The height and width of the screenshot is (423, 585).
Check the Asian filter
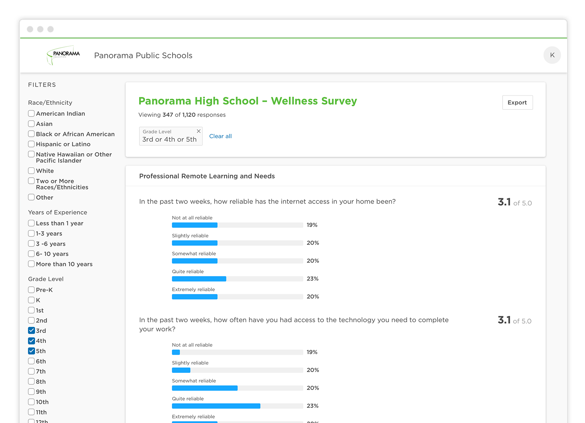click(x=32, y=124)
